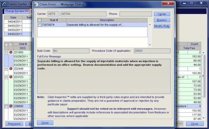Click Close button in Claims Center window
The width and height of the screenshot is (209, 129).
tap(195, 124)
